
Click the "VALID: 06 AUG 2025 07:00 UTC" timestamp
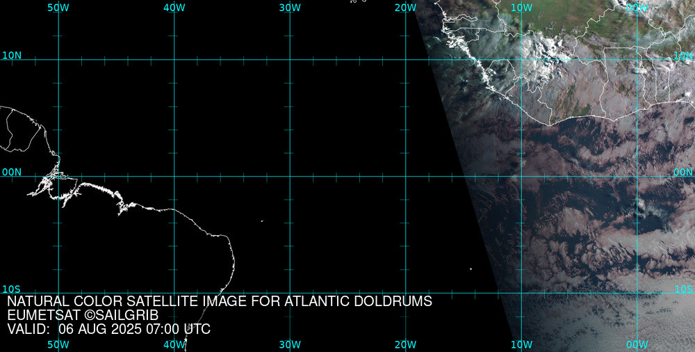tap(109, 329)
